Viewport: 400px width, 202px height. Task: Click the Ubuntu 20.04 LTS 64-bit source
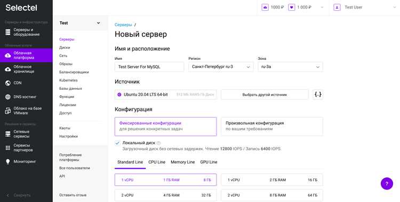pyautogui.click(x=165, y=95)
